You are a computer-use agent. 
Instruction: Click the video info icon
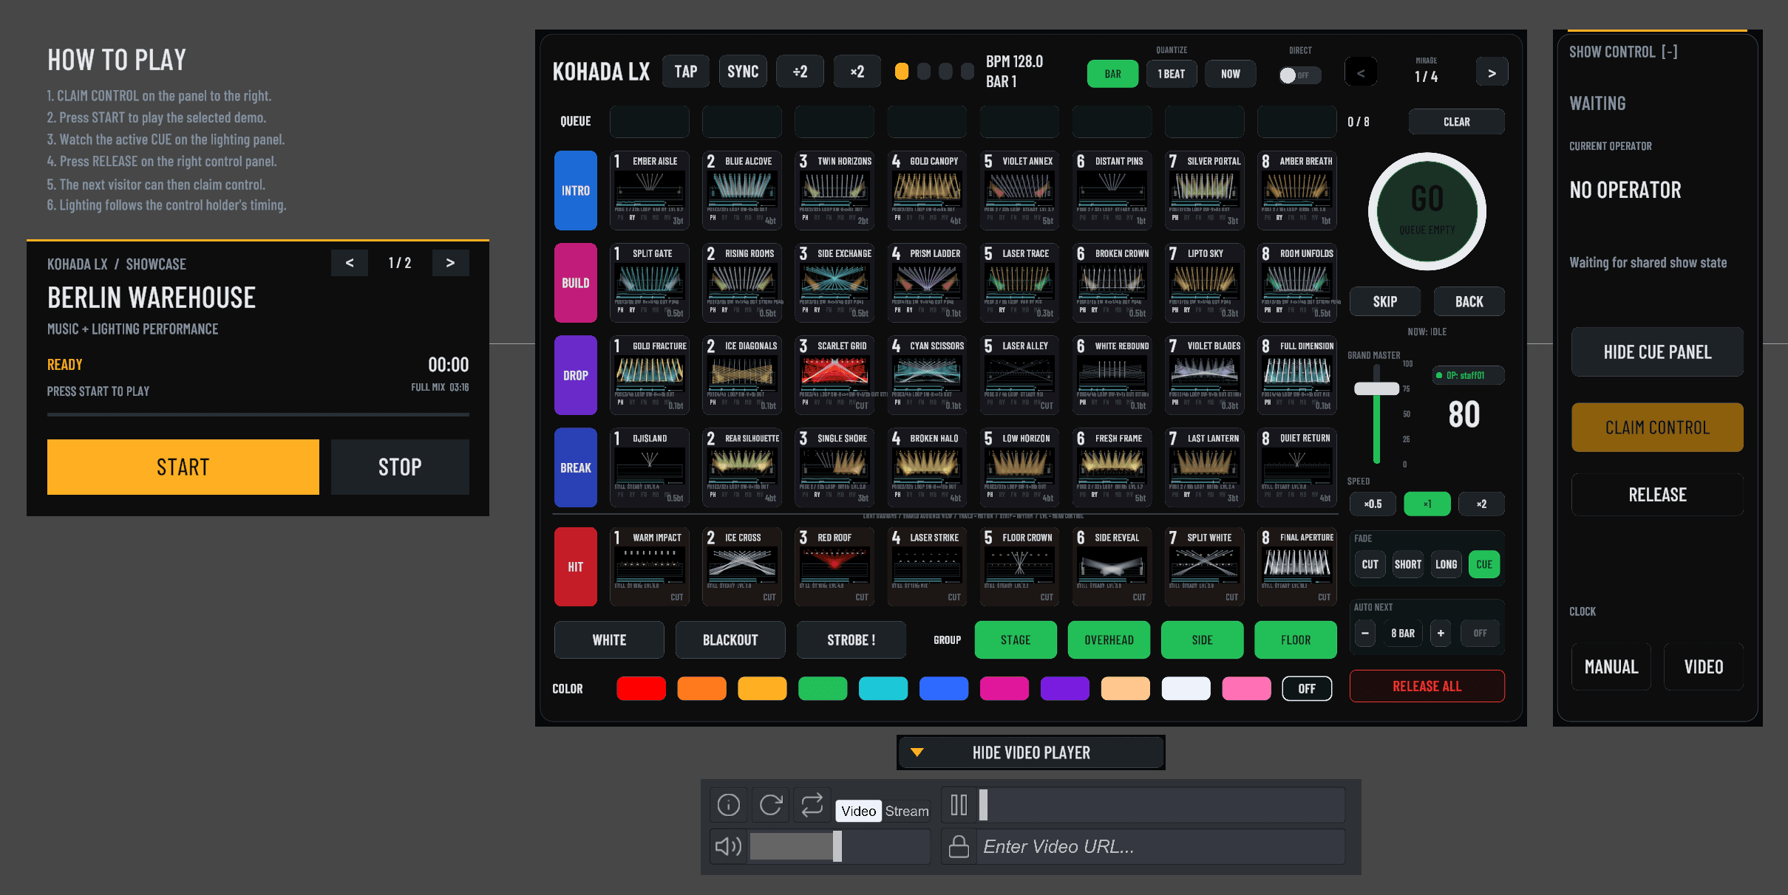point(728,805)
